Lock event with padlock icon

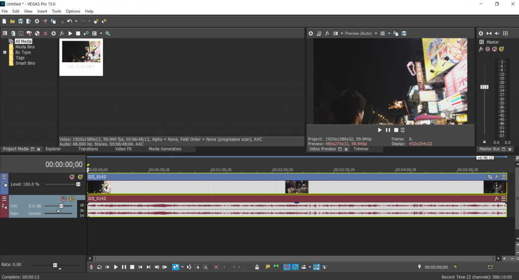coord(257,267)
